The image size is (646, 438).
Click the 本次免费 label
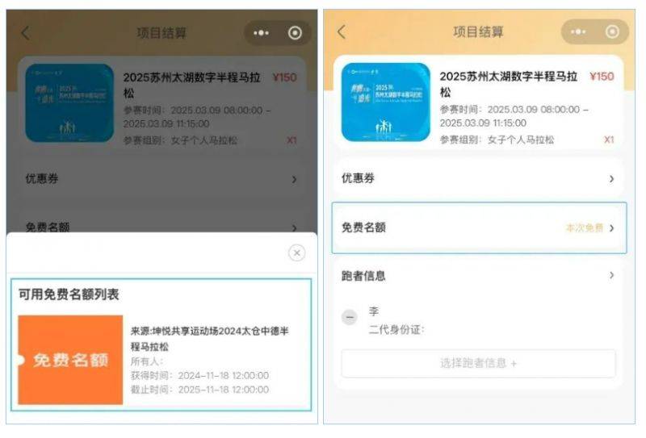tap(584, 227)
